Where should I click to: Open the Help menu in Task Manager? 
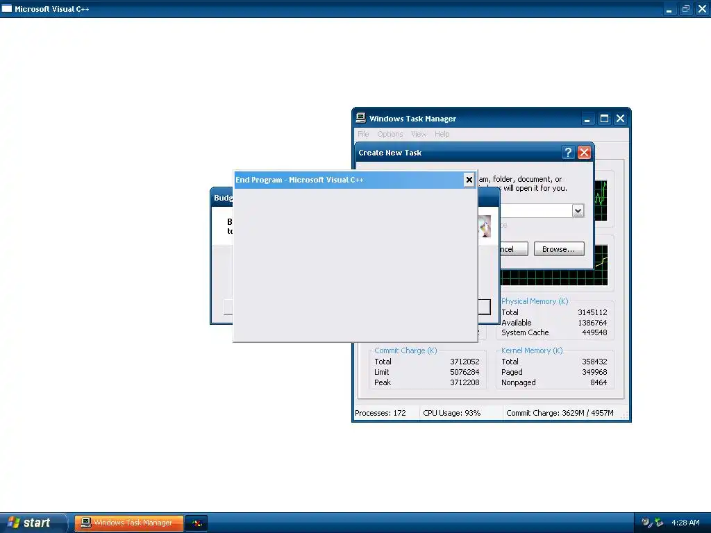pyautogui.click(x=442, y=134)
